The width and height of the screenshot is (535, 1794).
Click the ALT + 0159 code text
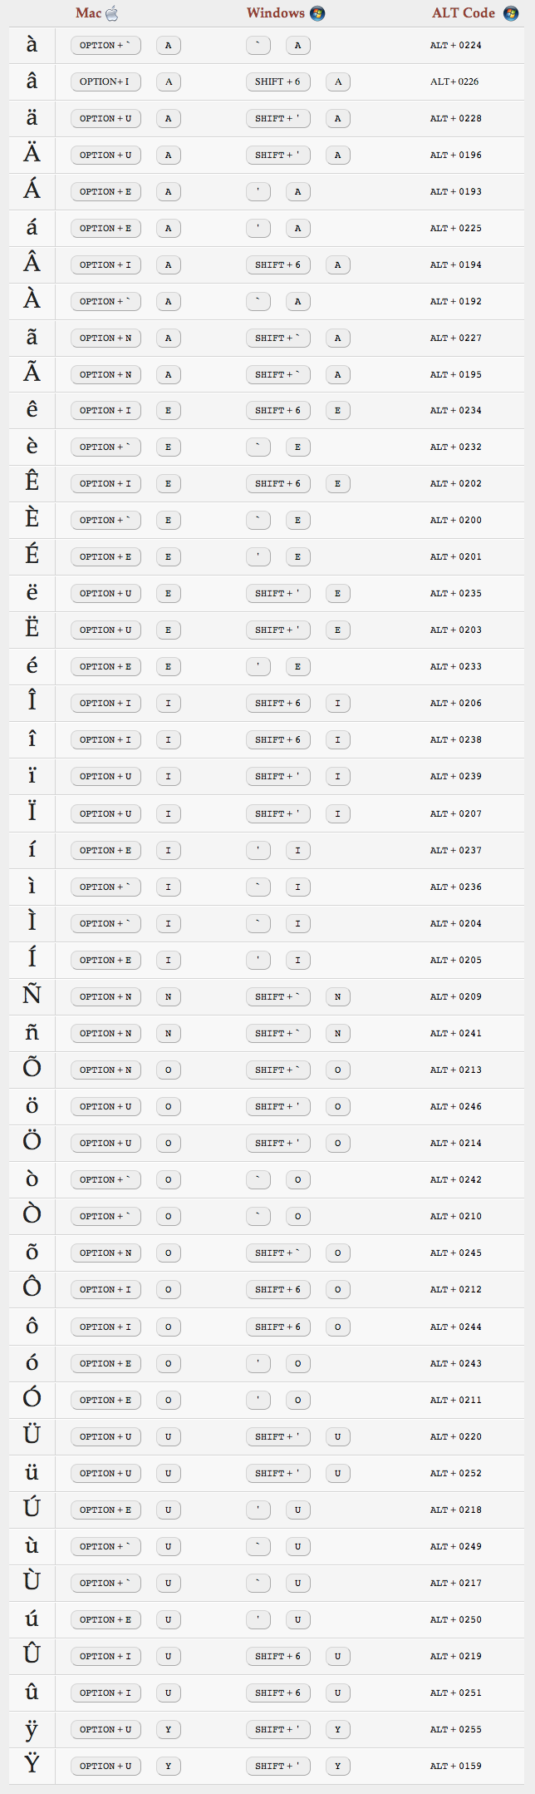tap(455, 1766)
